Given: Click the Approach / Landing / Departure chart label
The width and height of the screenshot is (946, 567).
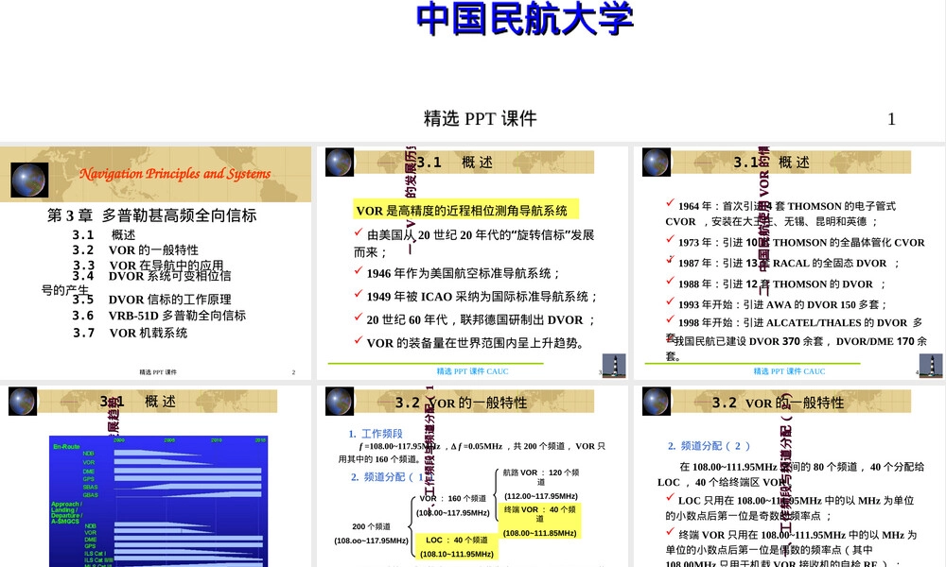Looking at the screenshot, I should 66,512.
